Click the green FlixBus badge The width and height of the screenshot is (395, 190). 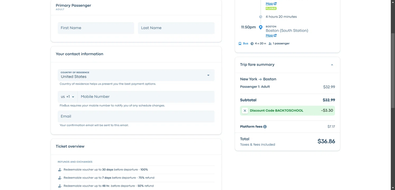[271, 8]
